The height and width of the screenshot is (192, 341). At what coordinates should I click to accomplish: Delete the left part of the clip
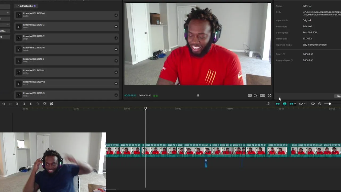click(x=24, y=104)
